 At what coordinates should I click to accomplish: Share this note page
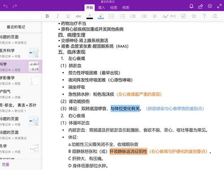201,6
